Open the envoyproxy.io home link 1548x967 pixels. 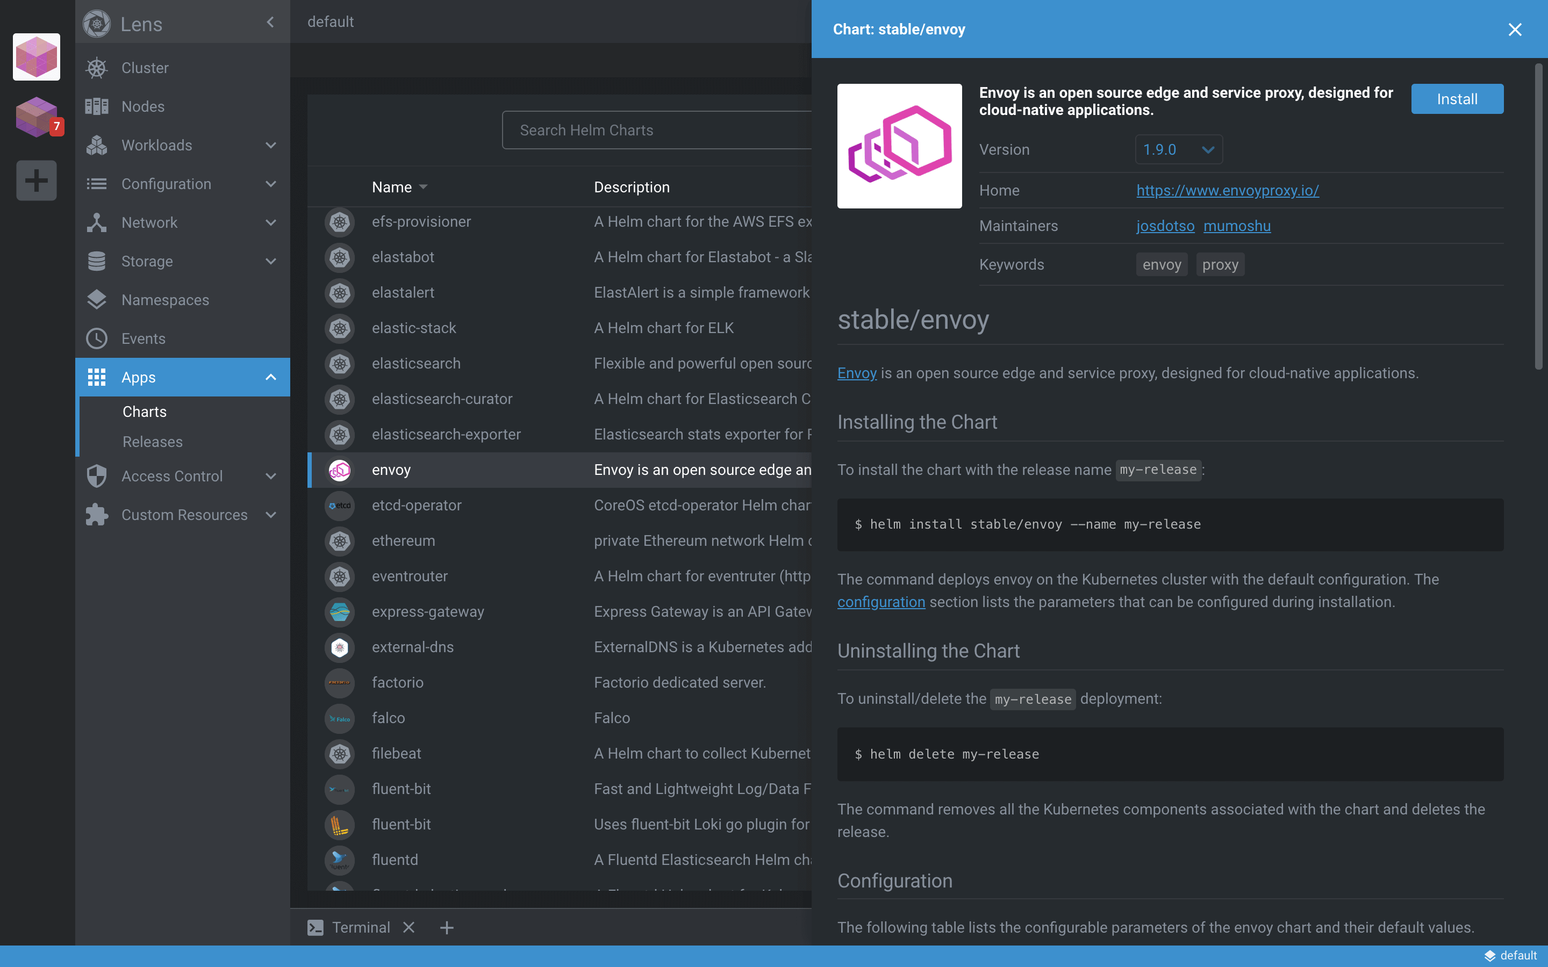tap(1227, 191)
